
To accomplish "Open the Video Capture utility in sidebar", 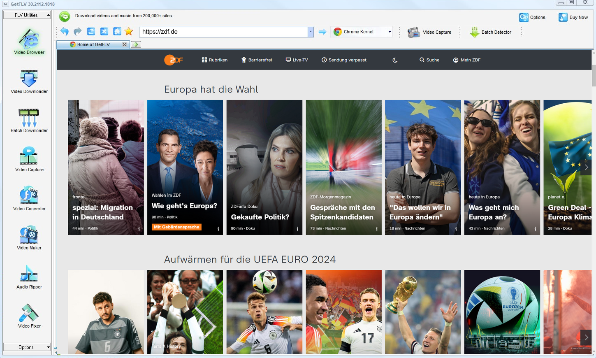I will [x=29, y=159].
